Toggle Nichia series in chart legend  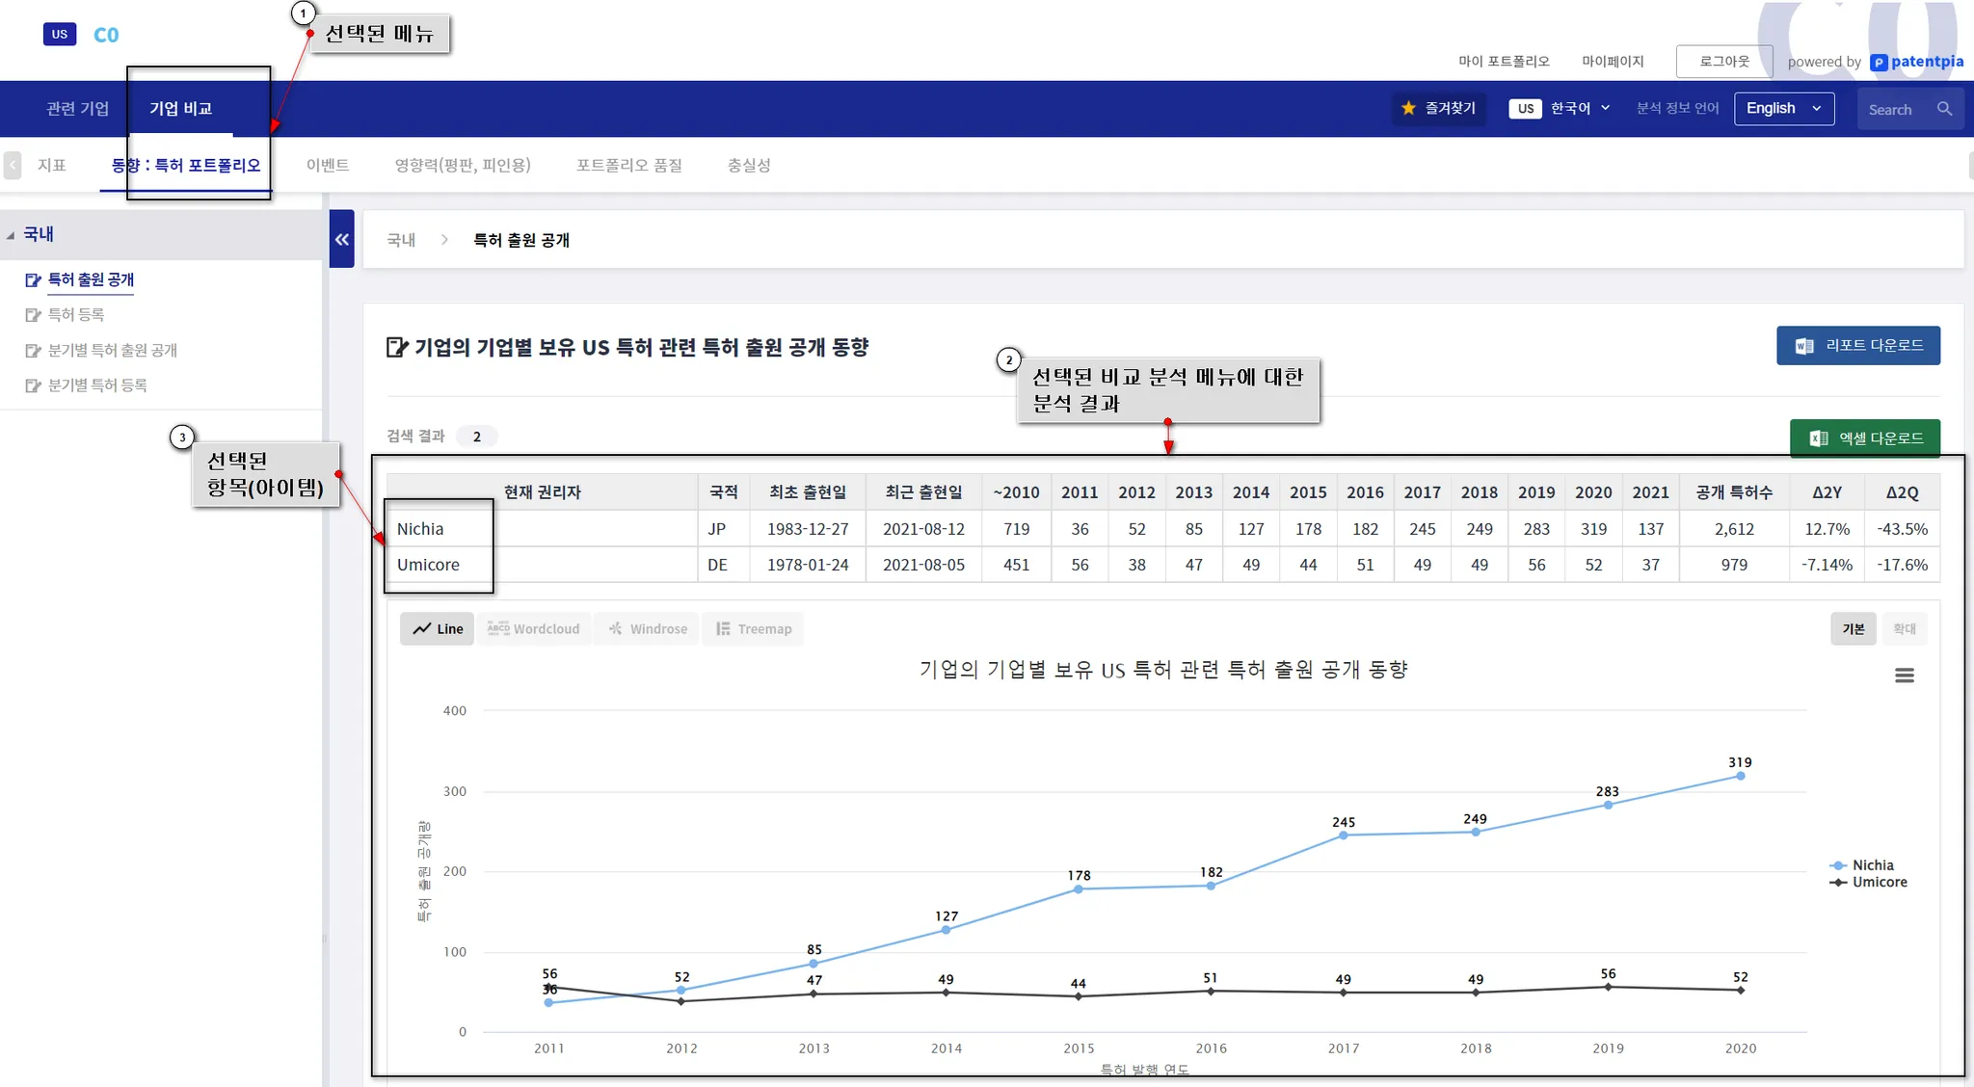[x=1872, y=865]
